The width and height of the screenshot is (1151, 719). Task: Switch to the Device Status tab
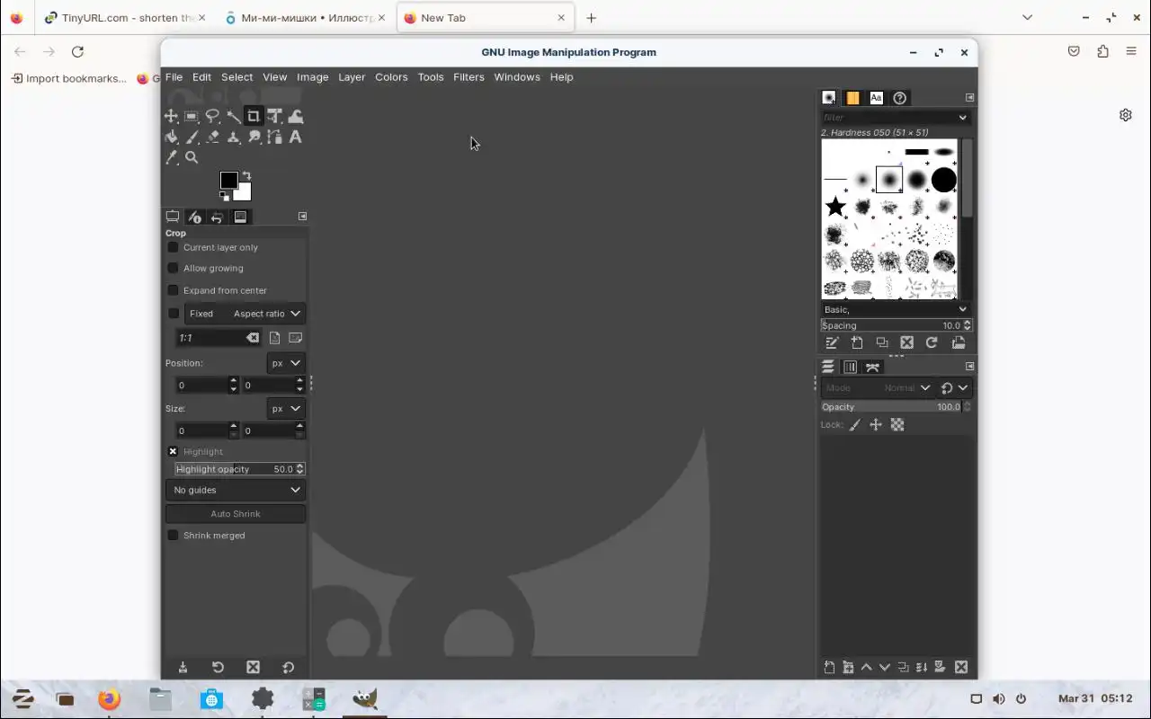tap(194, 217)
